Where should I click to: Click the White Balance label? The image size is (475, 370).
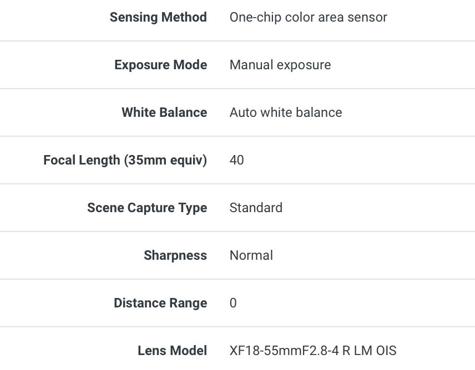pyautogui.click(x=164, y=112)
